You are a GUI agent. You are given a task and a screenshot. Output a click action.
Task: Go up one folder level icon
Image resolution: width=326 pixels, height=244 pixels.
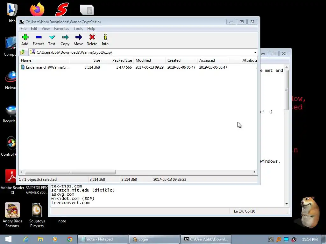click(x=23, y=52)
